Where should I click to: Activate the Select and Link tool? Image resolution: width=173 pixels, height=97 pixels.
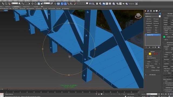3,4
